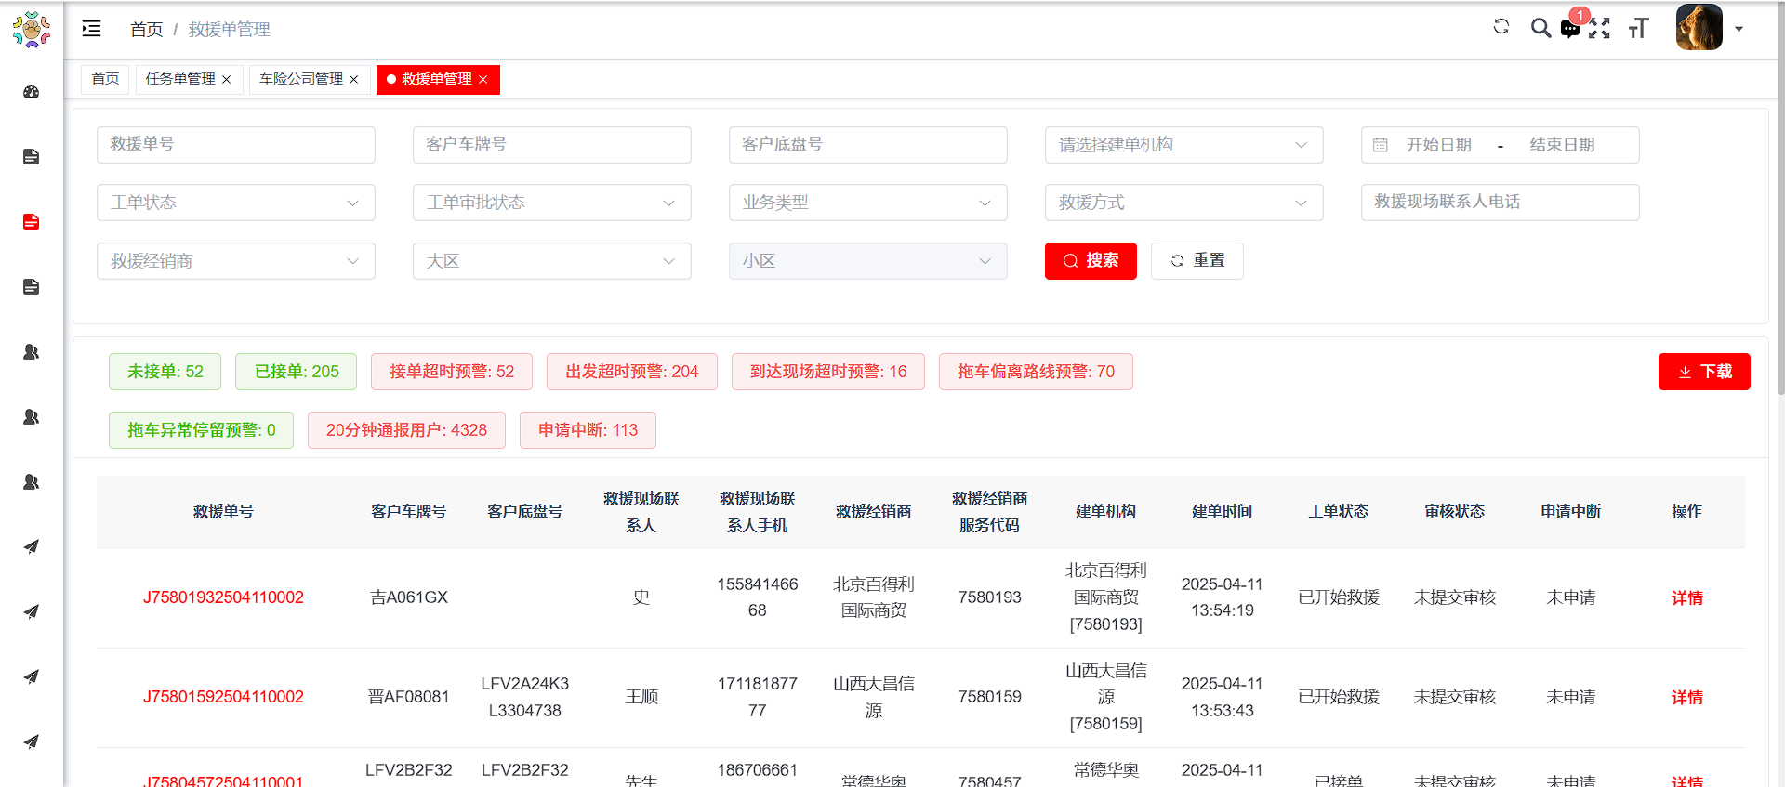
Task: Open the search magnifier icon in header
Action: pyautogui.click(x=1540, y=28)
